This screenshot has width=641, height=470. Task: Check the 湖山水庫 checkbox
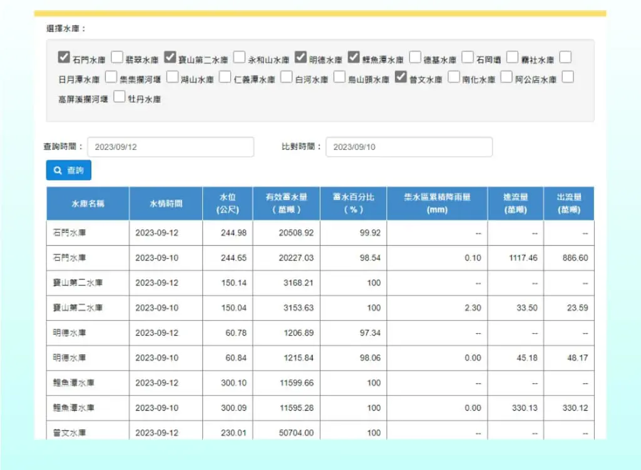(x=172, y=77)
